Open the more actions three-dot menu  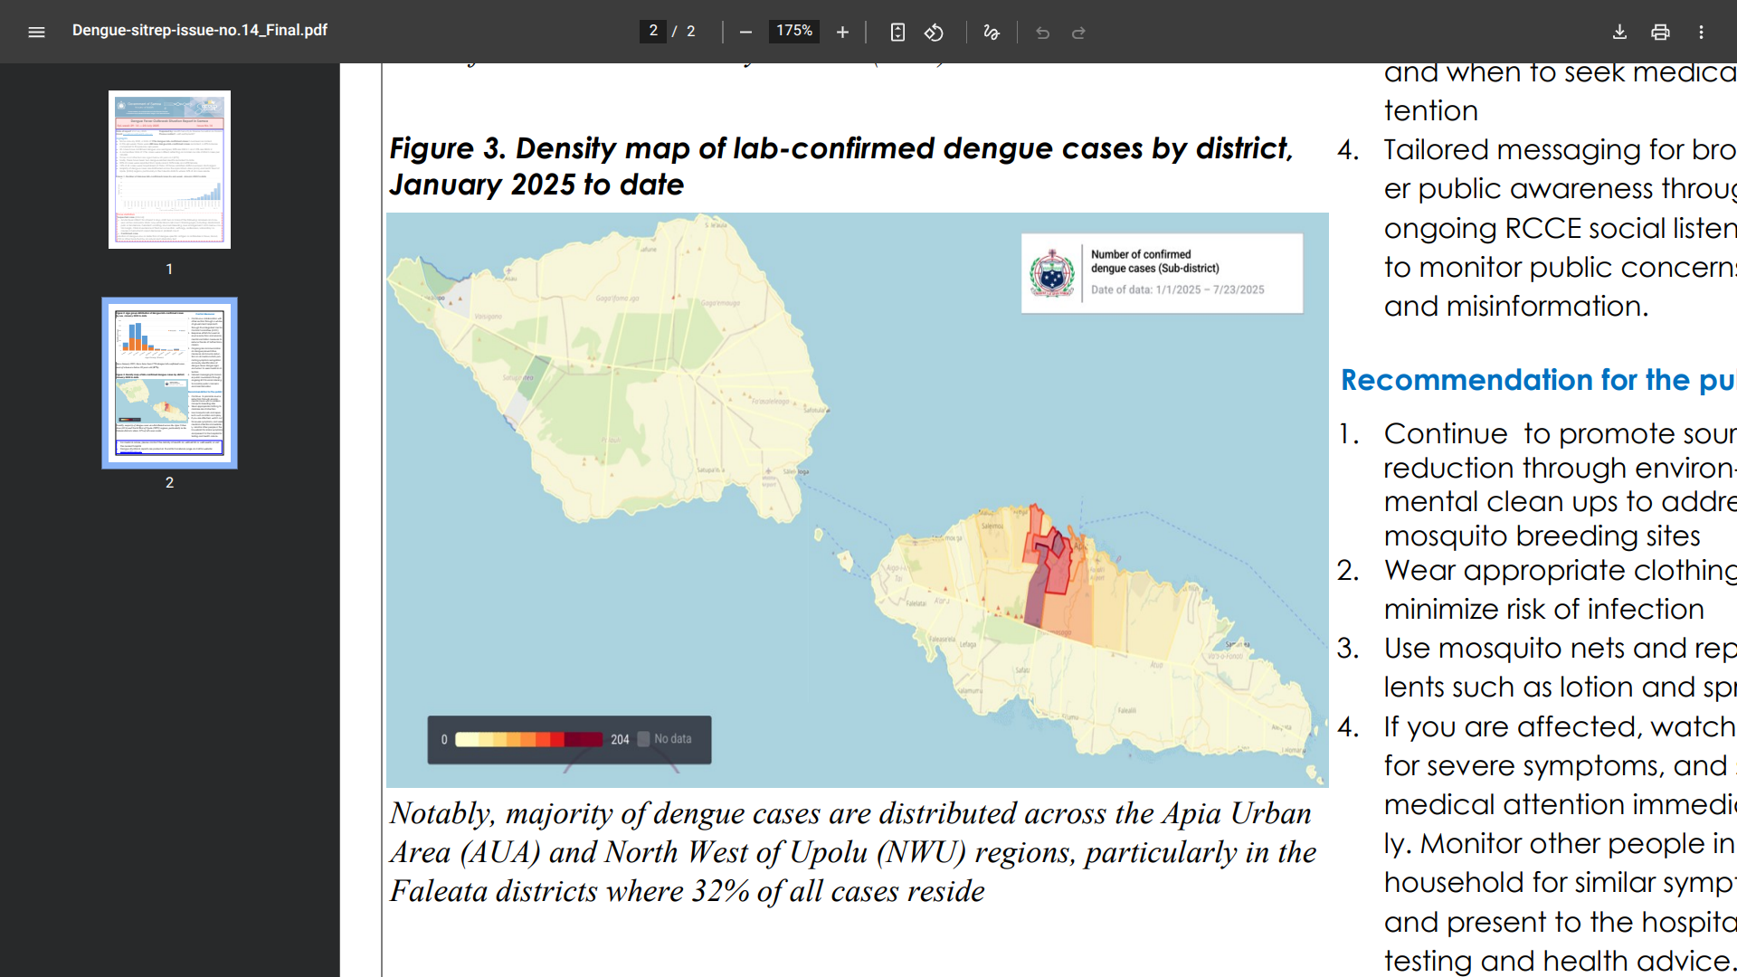click(1701, 32)
